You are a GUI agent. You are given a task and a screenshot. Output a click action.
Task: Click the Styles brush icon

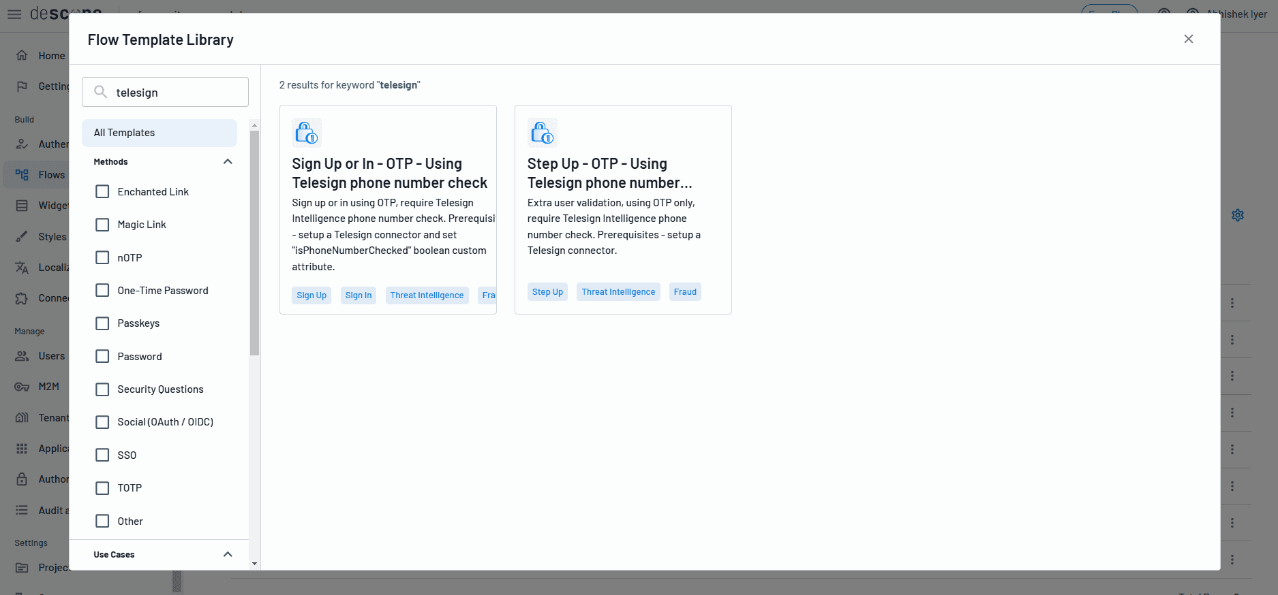22,236
